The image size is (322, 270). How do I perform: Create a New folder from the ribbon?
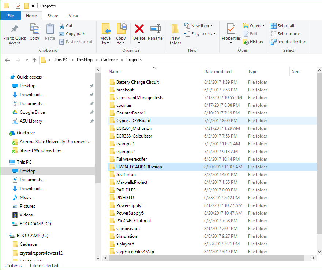tap(175, 34)
